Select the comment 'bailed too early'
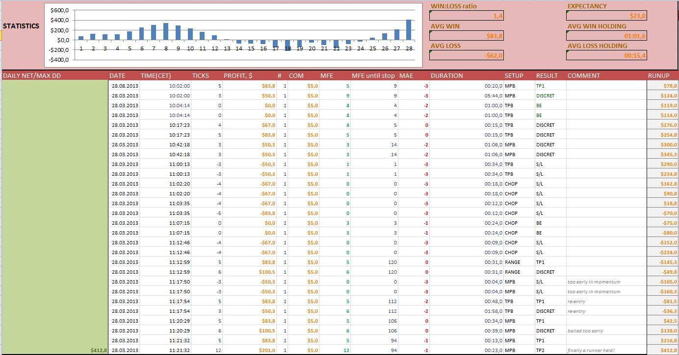 pos(606,331)
